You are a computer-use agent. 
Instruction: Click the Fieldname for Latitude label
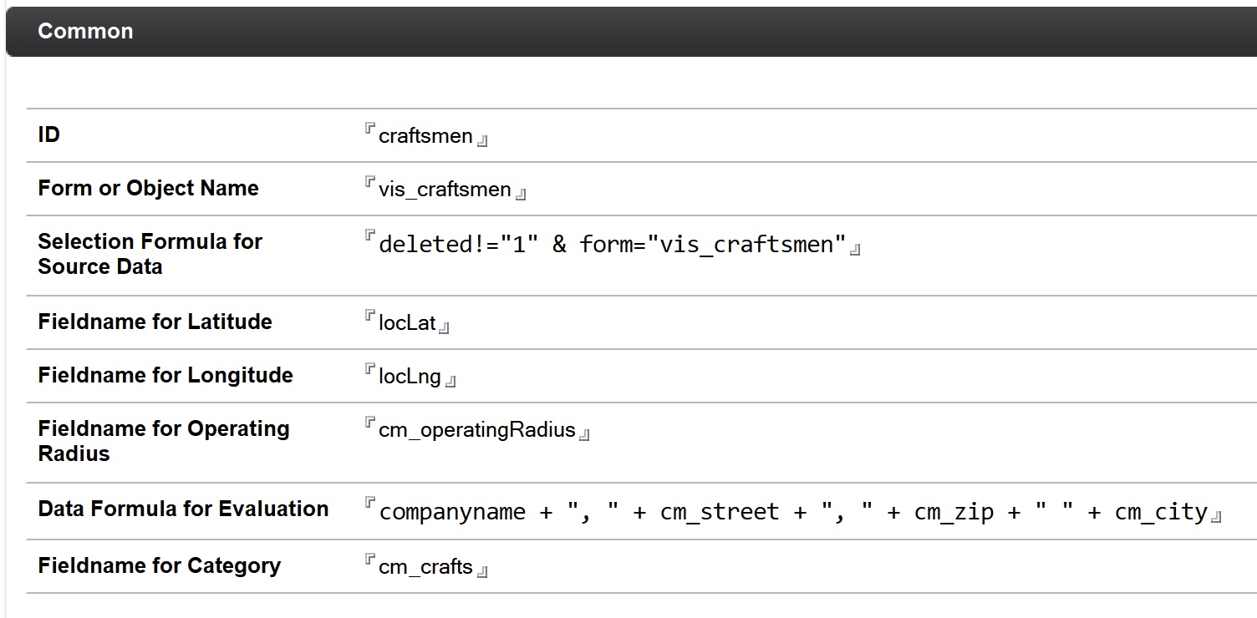(155, 322)
